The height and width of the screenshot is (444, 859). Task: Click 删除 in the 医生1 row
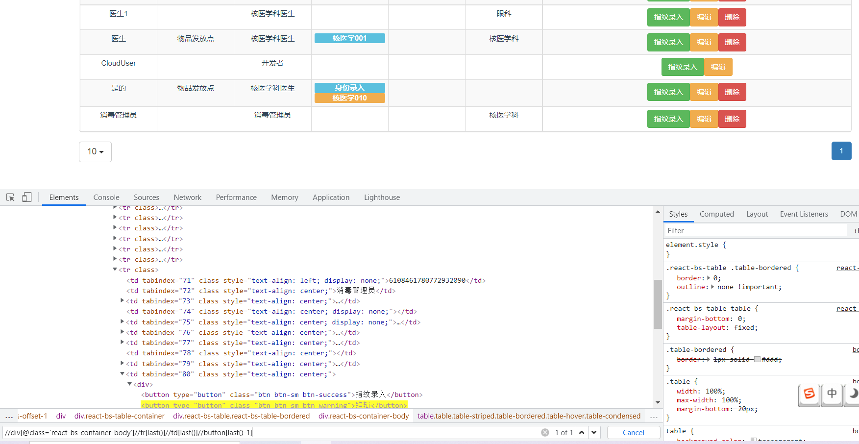(732, 17)
